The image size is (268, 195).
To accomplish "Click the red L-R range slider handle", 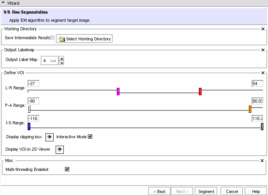I will pyautogui.click(x=200, y=91).
